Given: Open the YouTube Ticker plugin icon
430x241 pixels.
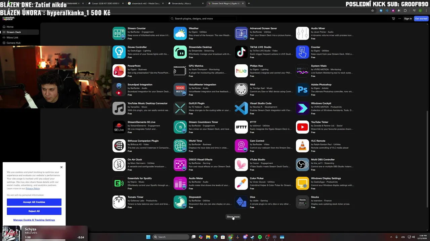Looking at the screenshot, I should pos(302,127).
